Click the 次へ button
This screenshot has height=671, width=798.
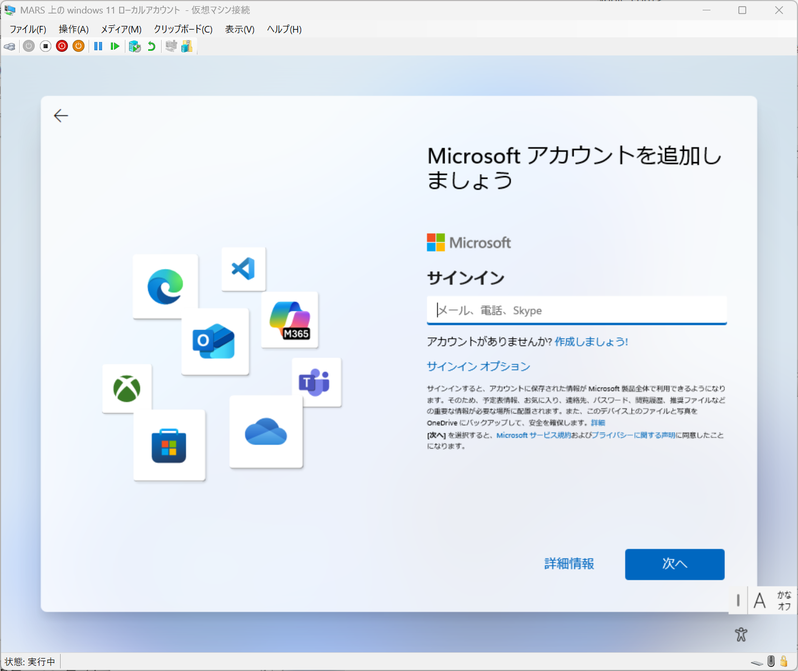coord(674,564)
